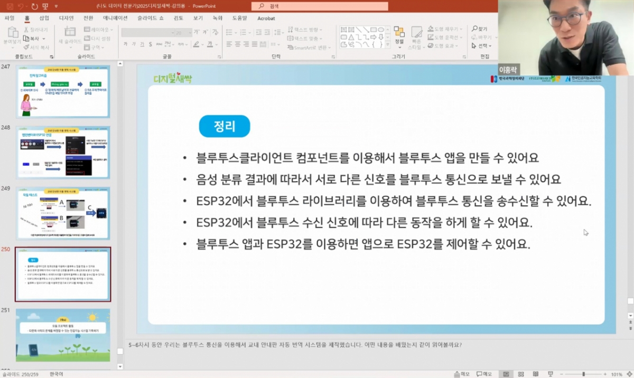Click the numbered list icon
The height and width of the screenshot is (378, 634).
pyautogui.click(x=242, y=31)
